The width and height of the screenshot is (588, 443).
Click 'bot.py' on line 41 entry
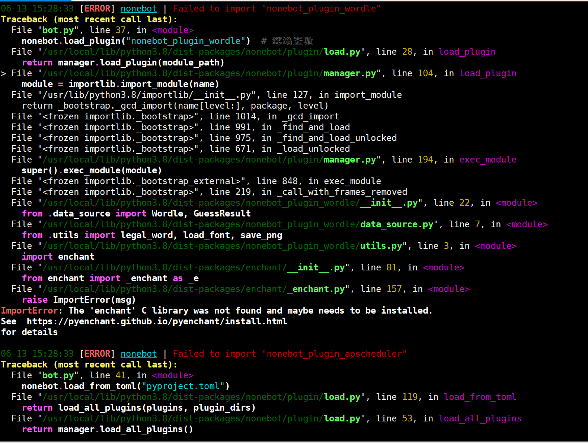58,375
